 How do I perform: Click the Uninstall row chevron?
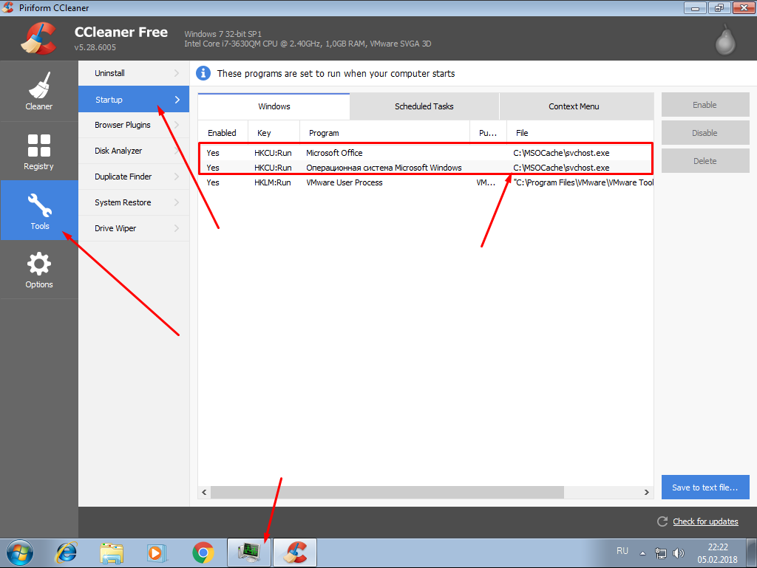pyautogui.click(x=177, y=73)
